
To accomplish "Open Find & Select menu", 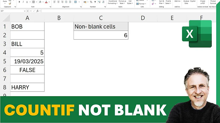I will coord(168,2).
